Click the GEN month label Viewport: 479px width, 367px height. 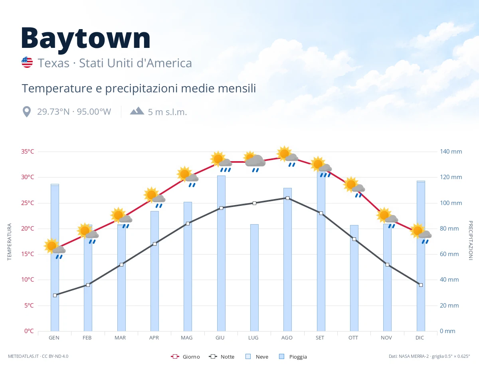[x=54, y=337]
